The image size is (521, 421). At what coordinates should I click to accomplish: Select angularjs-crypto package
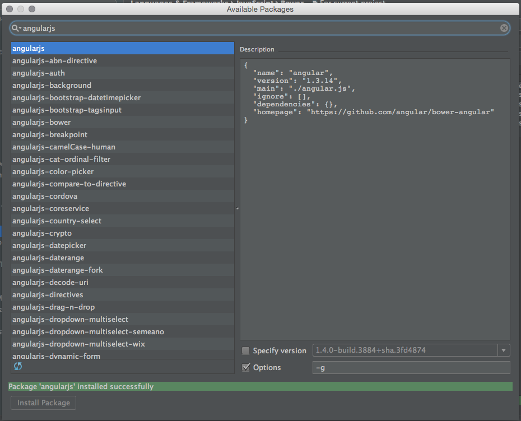[x=123, y=233]
